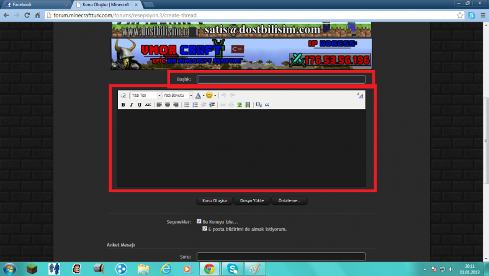The height and width of the screenshot is (276, 489).
Task: Toggle bold text formatting
Action: pyautogui.click(x=123, y=105)
